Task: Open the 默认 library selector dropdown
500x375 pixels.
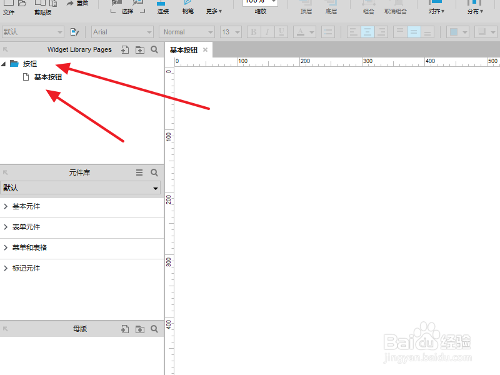Action: click(80, 188)
